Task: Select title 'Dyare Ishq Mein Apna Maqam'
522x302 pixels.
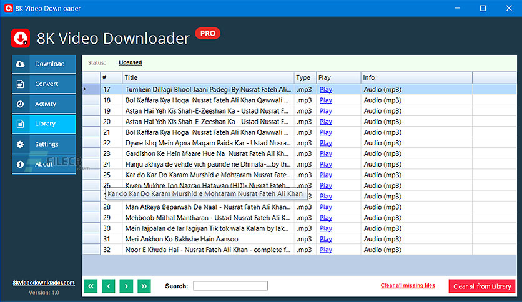Action: pyautogui.click(x=208, y=143)
